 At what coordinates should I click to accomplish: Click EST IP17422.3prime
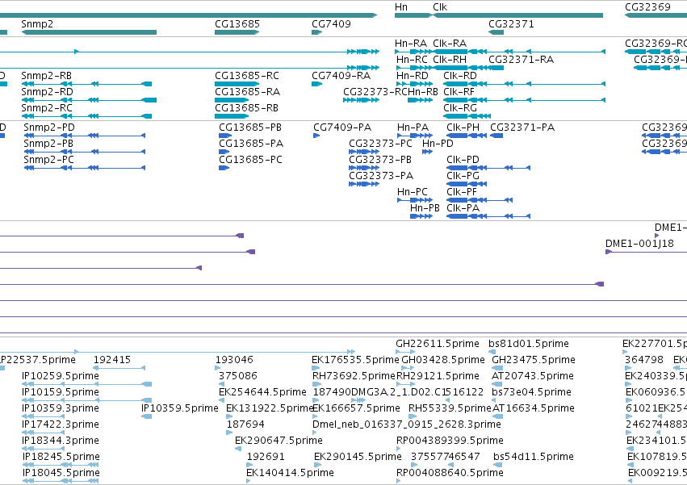tap(61, 424)
